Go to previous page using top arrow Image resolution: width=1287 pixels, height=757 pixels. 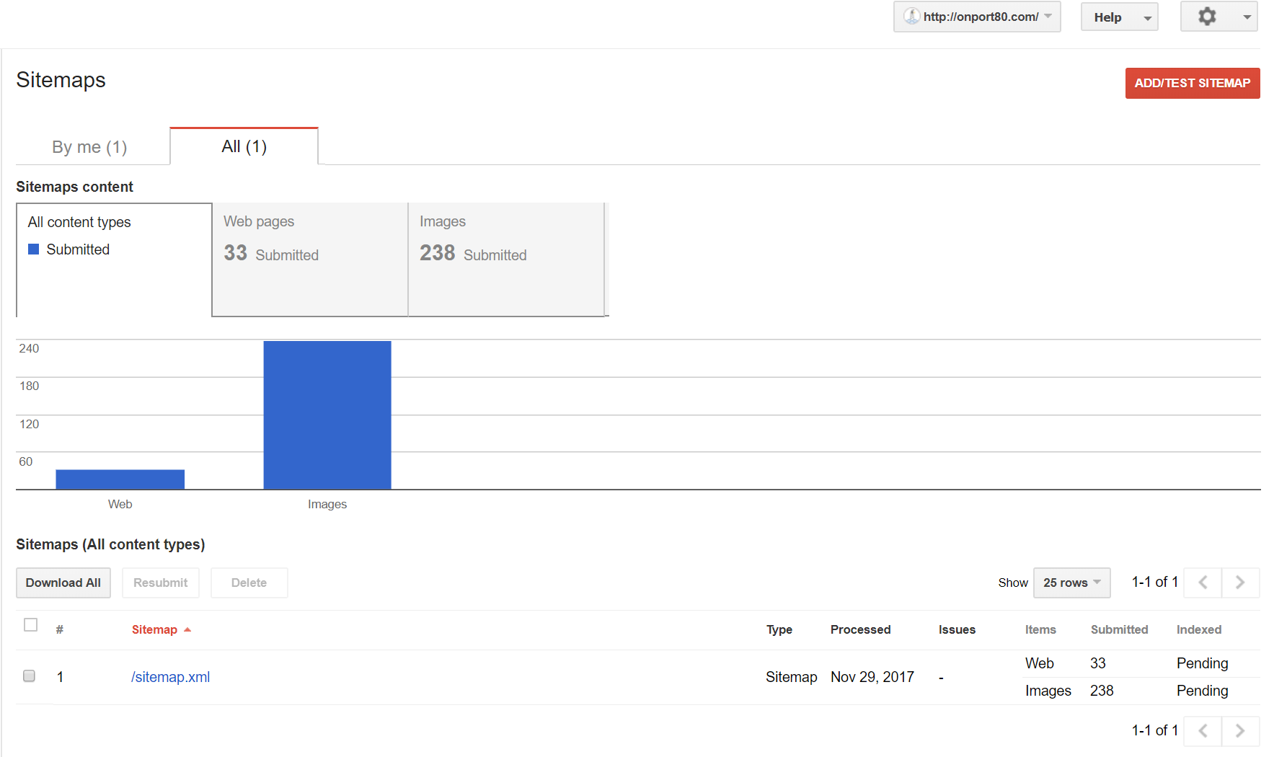[x=1203, y=583]
